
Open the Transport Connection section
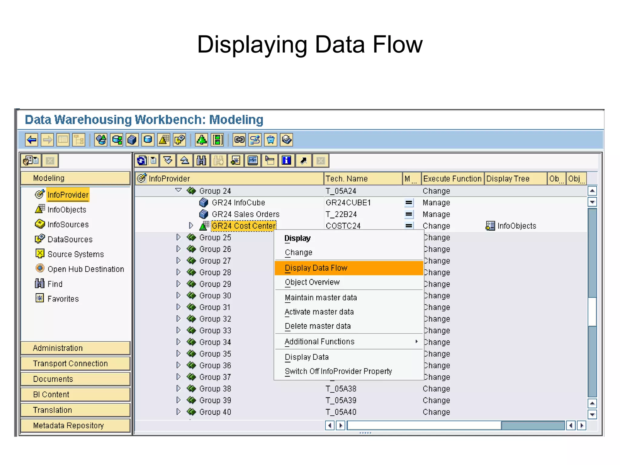click(75, 363)
